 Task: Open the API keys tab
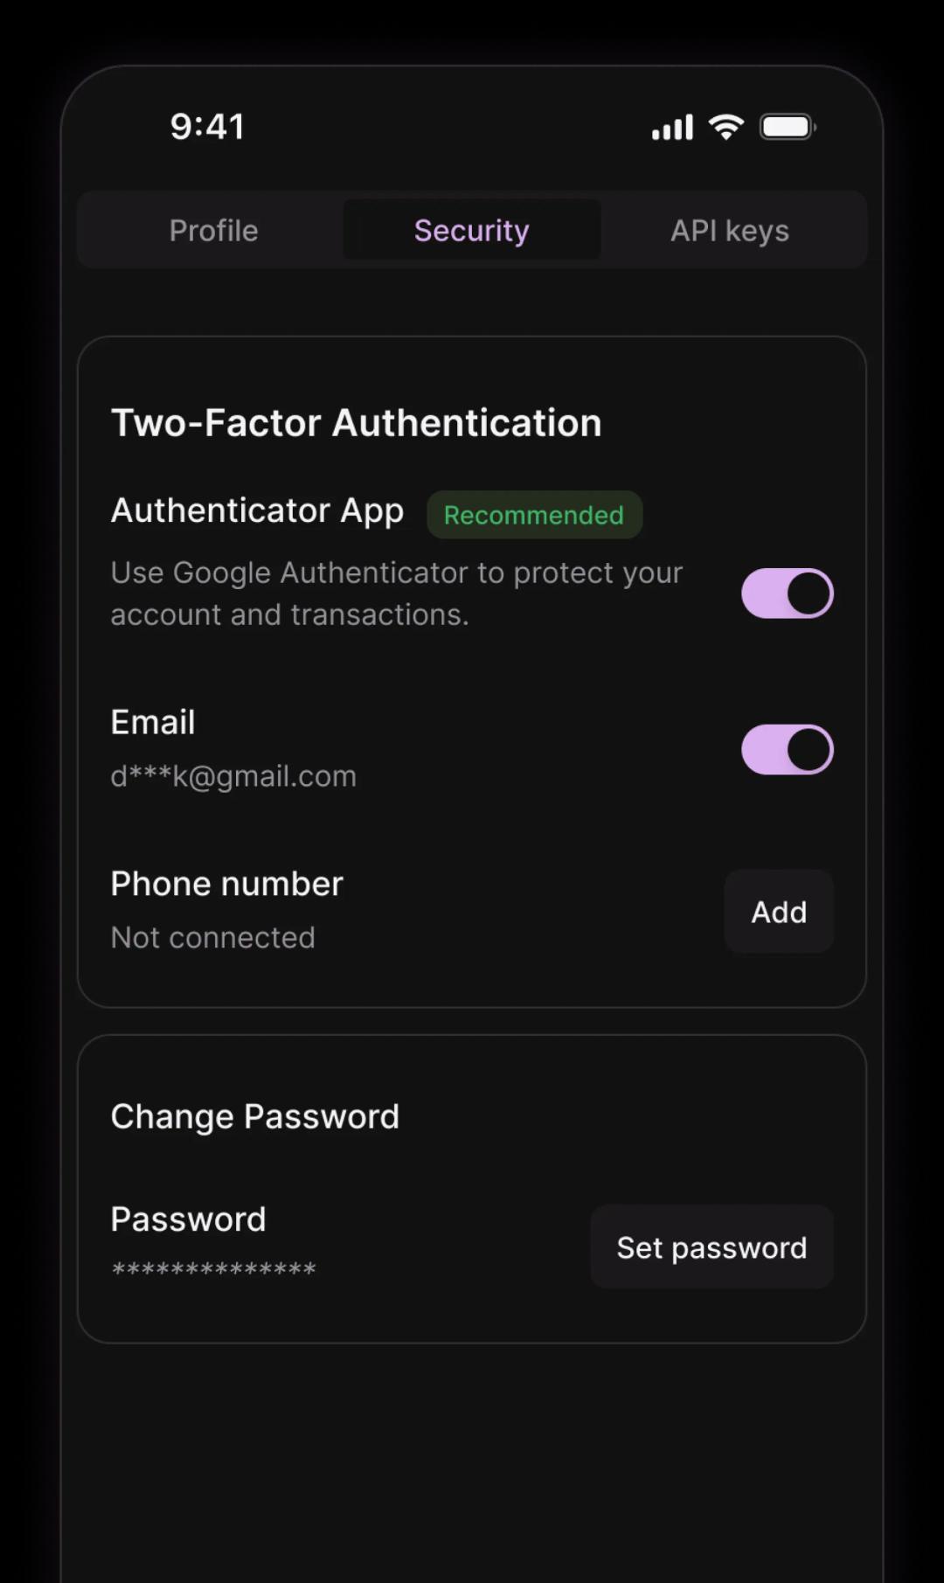coord(729,231)
